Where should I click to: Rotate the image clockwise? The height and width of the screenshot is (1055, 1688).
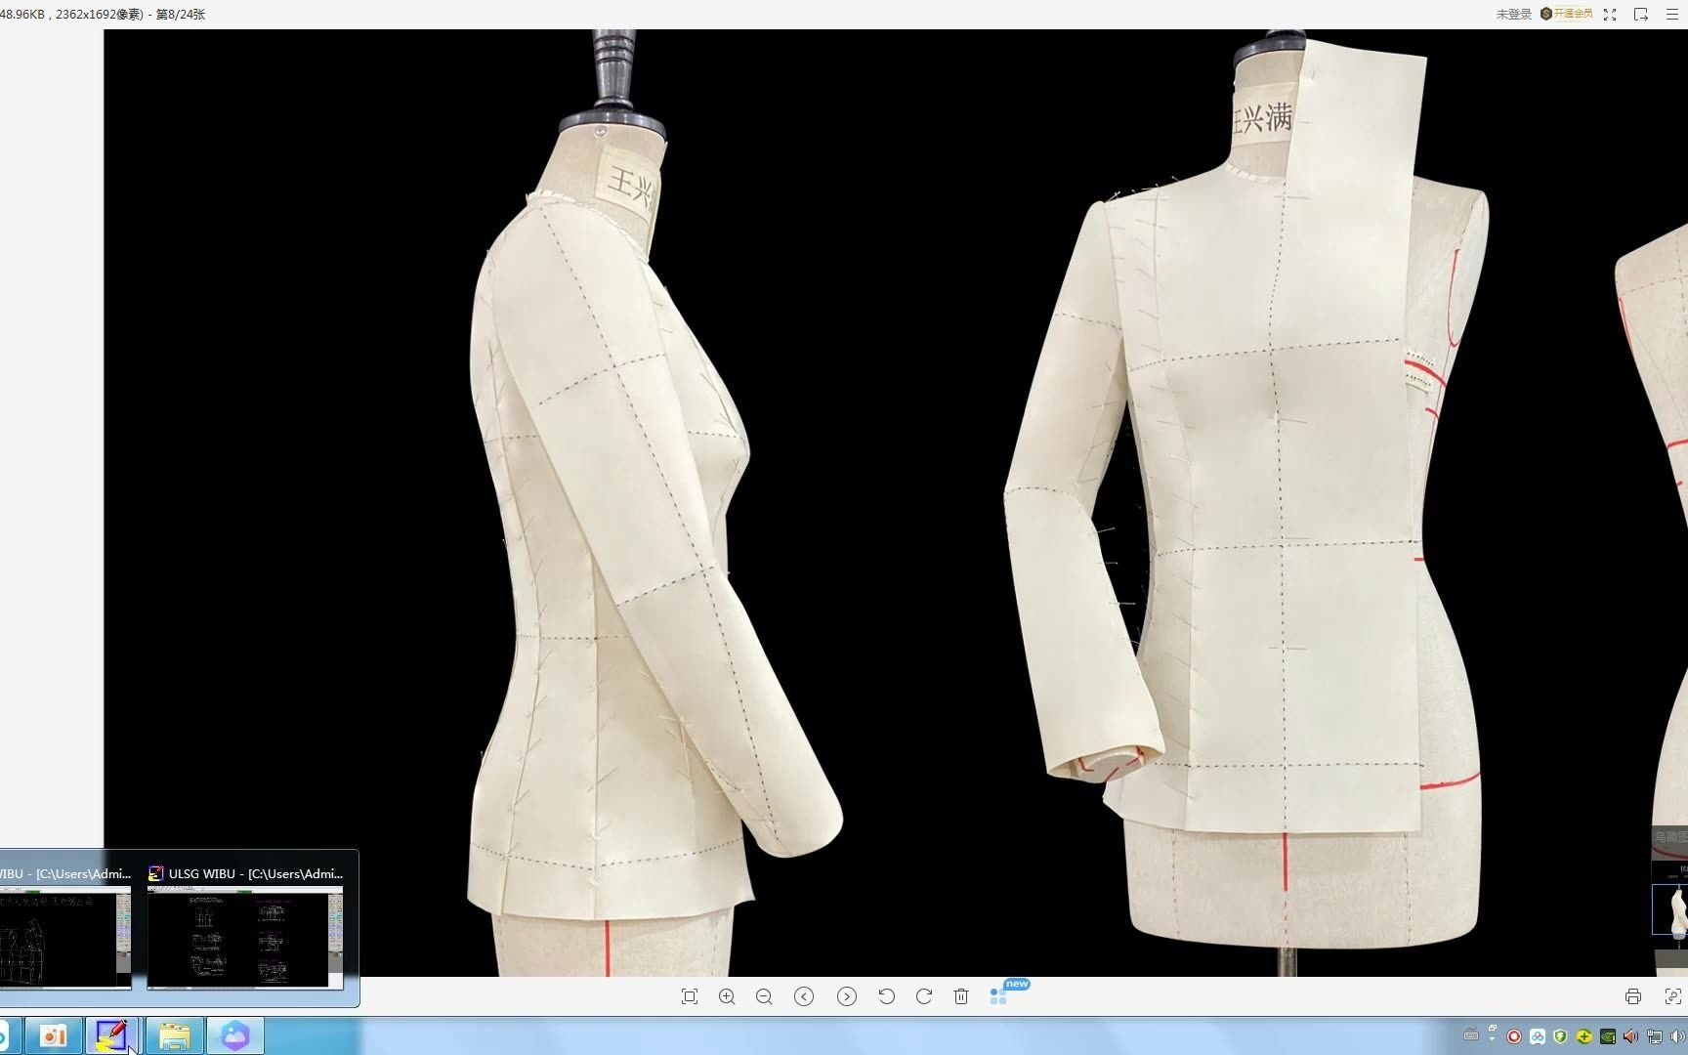(x=924, y=996)
